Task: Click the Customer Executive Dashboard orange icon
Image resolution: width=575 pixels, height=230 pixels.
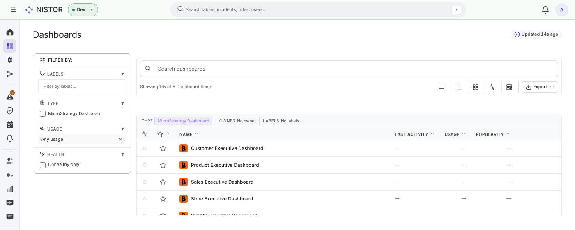Action: point(184,148)
